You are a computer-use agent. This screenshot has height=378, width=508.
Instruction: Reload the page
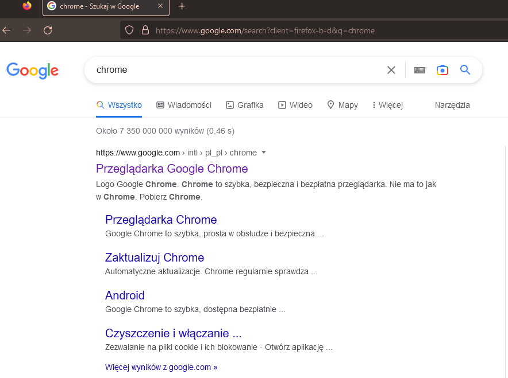tap(48, 30)
